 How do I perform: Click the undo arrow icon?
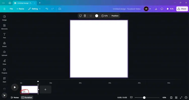tap(47, 9)
